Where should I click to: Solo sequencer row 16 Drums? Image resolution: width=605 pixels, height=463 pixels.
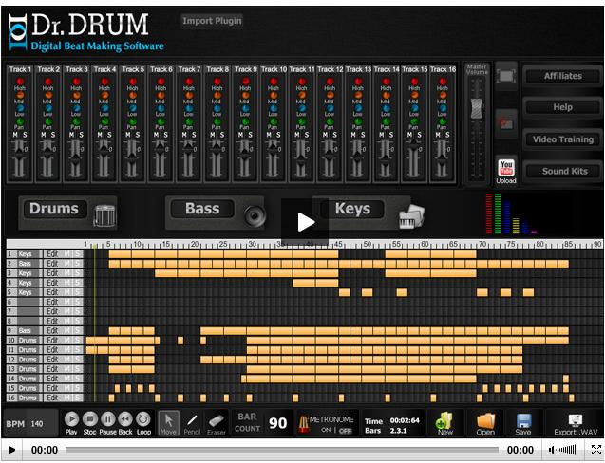click(78, 398)
